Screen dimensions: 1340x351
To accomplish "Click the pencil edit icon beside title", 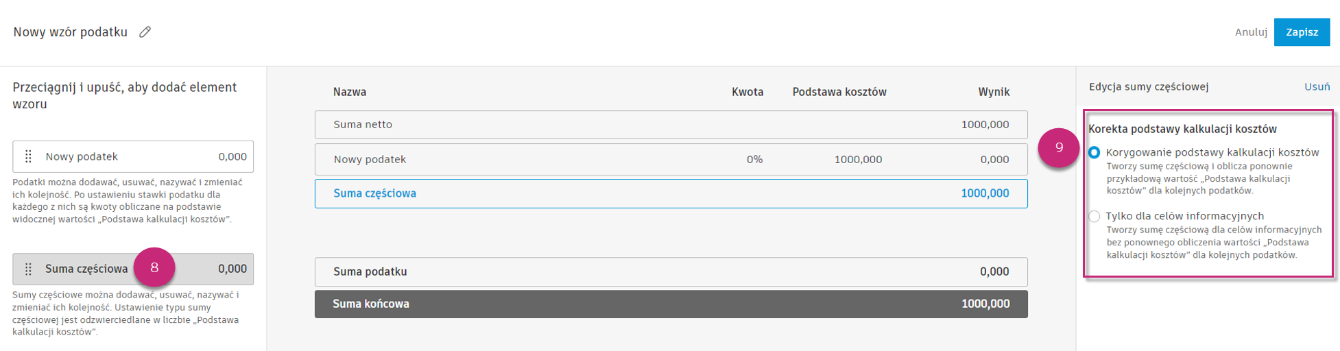I will 145,32.
